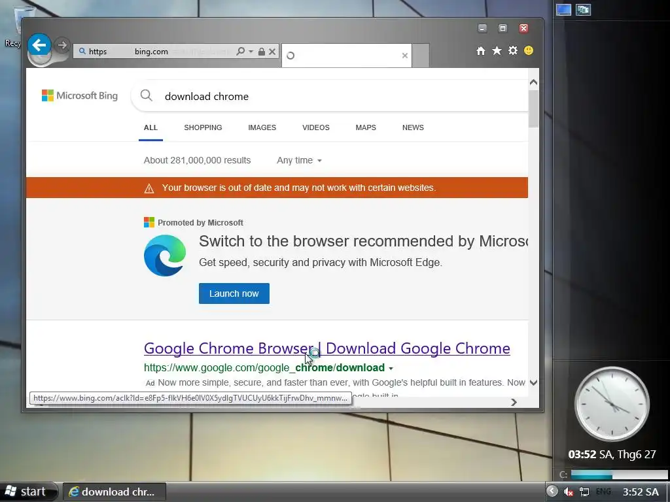Screen dimensions: 670x502
Task: Click the Promoted by Microsoft label
Action: click(x=200, y=223)
